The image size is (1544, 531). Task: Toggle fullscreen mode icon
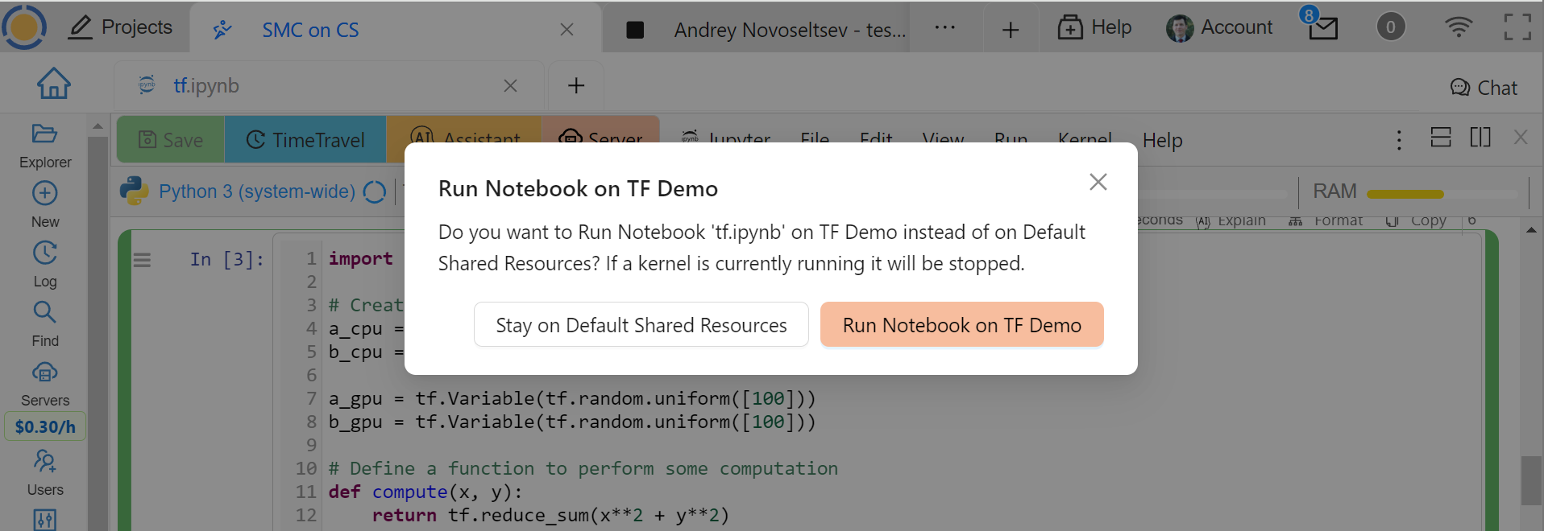coord(1517,27)
